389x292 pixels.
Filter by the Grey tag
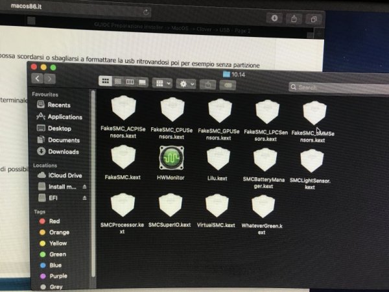point(51,287)
